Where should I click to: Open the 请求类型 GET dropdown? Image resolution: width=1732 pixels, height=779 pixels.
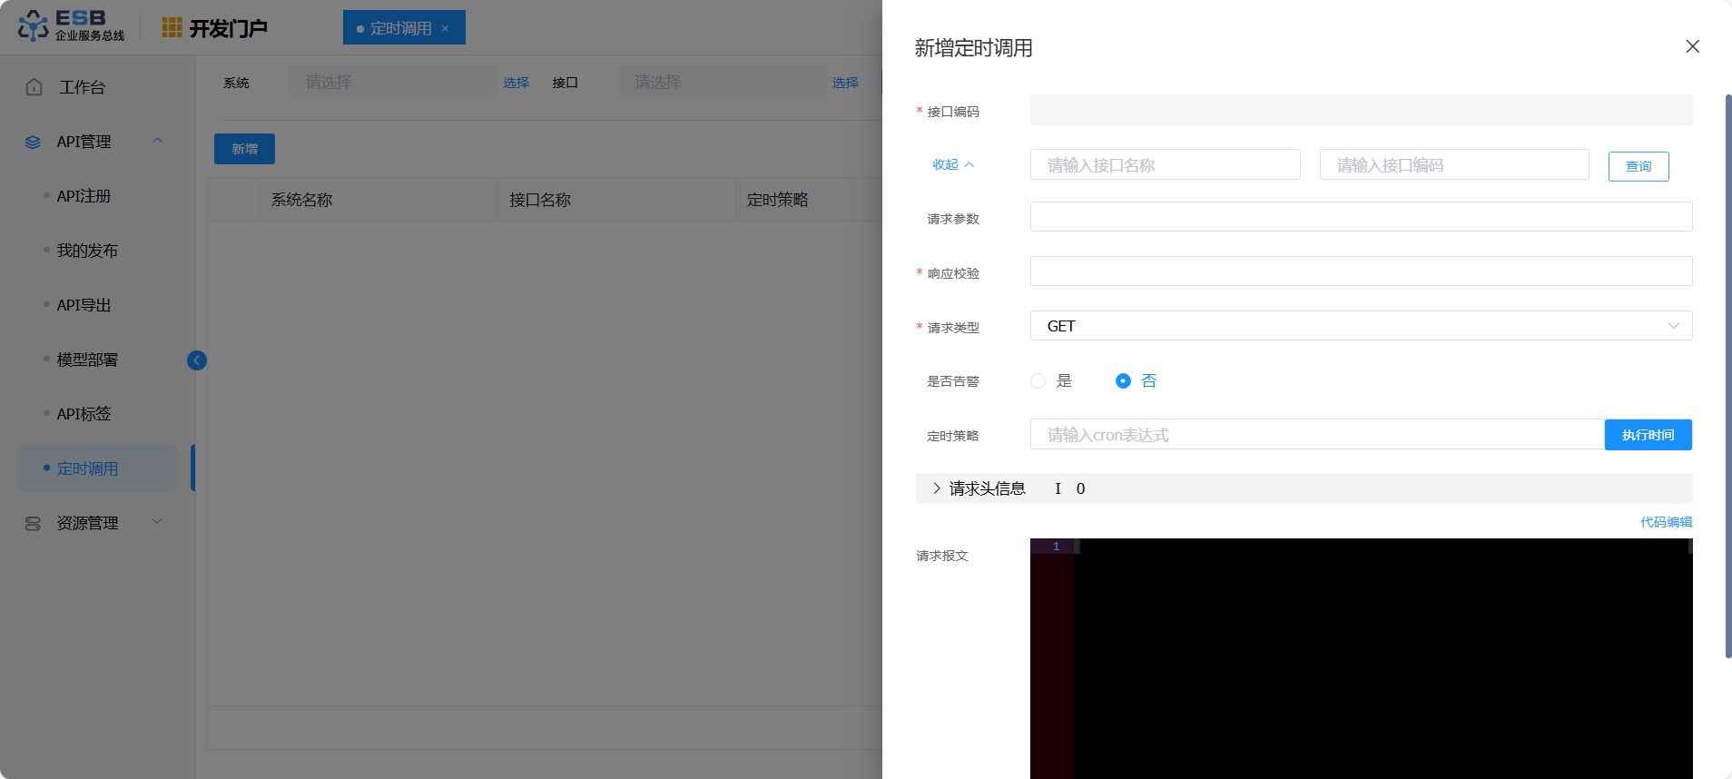click(1361, 326)
